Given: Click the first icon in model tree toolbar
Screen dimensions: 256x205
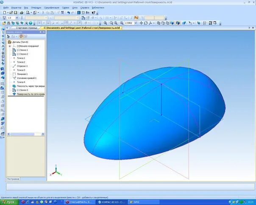Looking at the screenshot, I should [8, 37].
